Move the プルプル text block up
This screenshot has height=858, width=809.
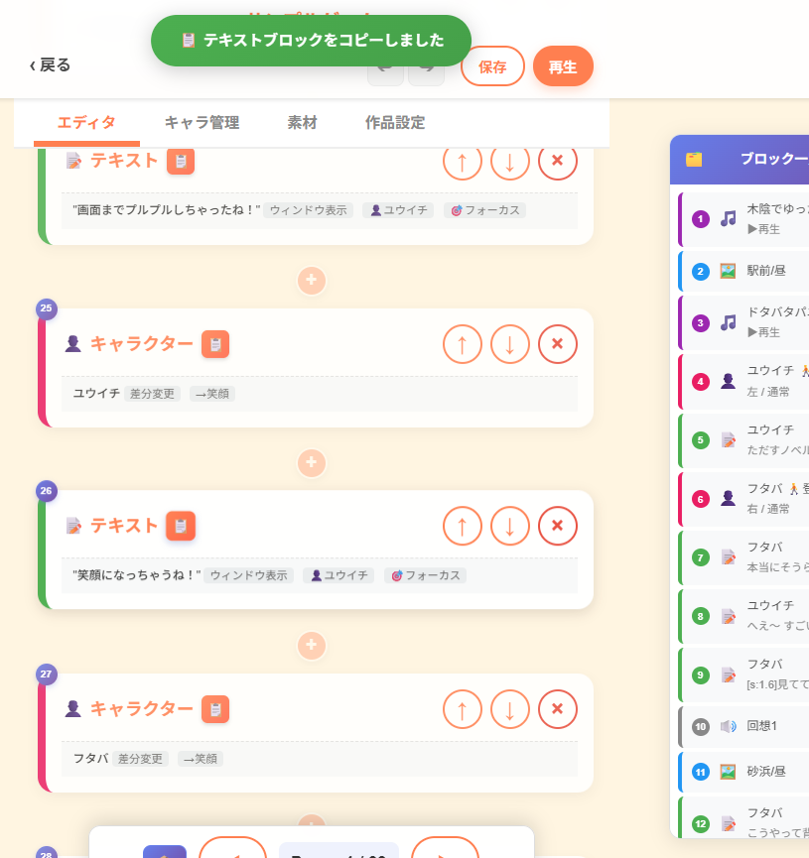pos(463,161)
